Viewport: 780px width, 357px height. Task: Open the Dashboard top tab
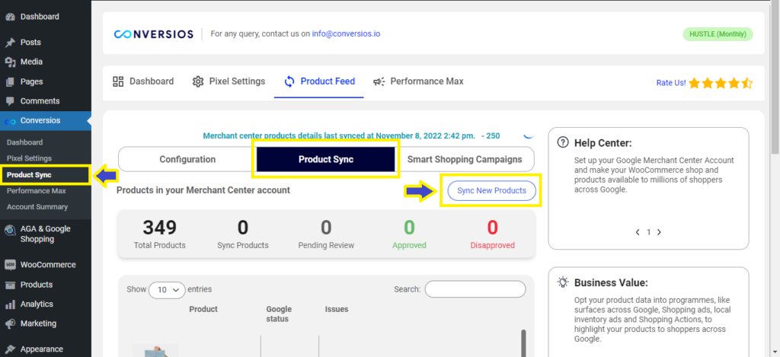(x=143, y=81)
